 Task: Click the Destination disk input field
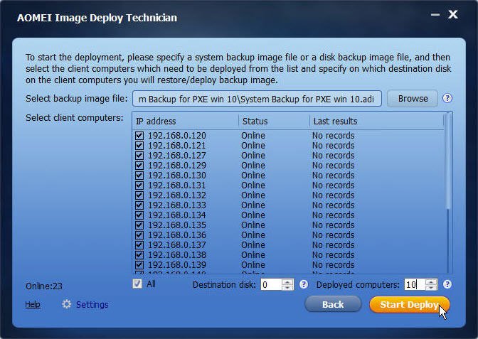point(271,284)
